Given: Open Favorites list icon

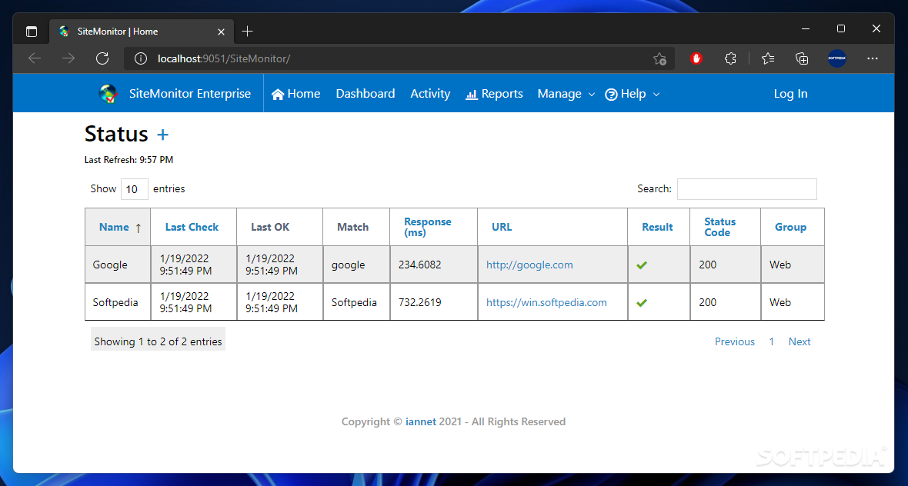Looking at the screenshot, I should 768,58.
